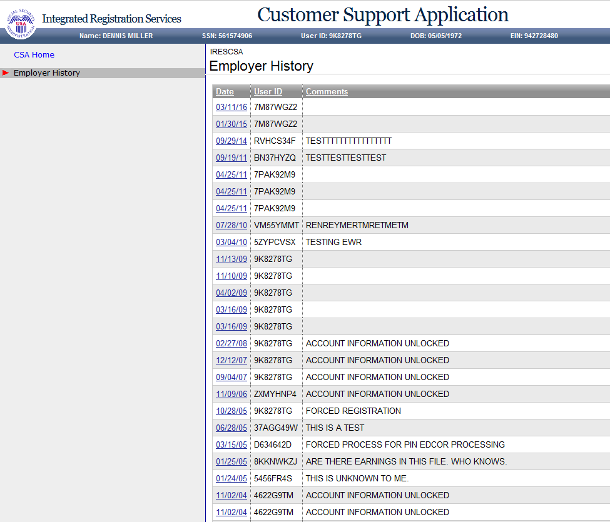Image resolution: width=610 pixels, height=522 pixels.
Task: Open the 07/28/10 history entry
Action: click(231, 225)
